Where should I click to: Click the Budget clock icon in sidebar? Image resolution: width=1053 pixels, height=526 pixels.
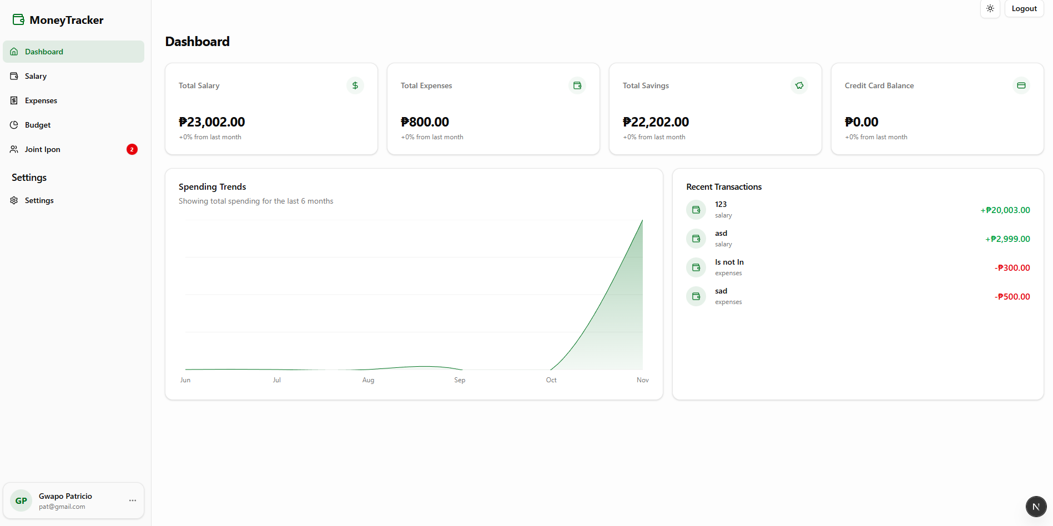pos(13,125)
